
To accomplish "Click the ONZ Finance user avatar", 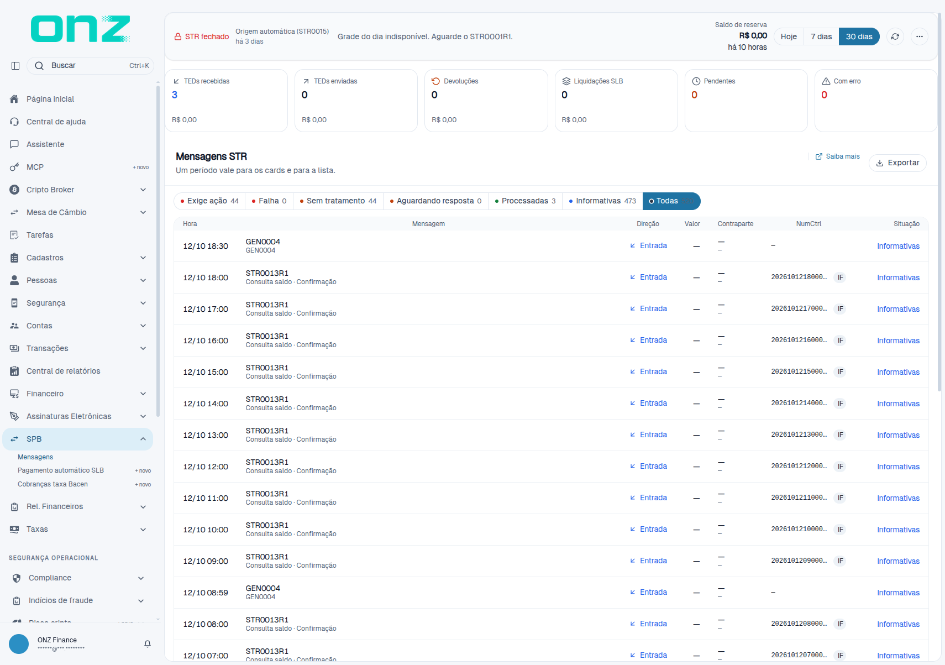I will (x=19, y=644).
